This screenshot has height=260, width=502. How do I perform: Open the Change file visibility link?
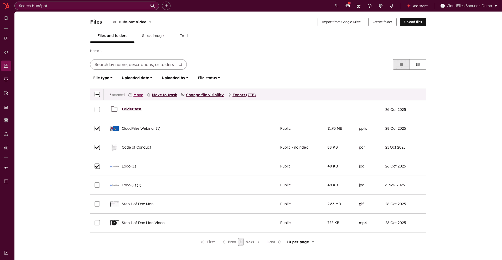click(205, 95)
